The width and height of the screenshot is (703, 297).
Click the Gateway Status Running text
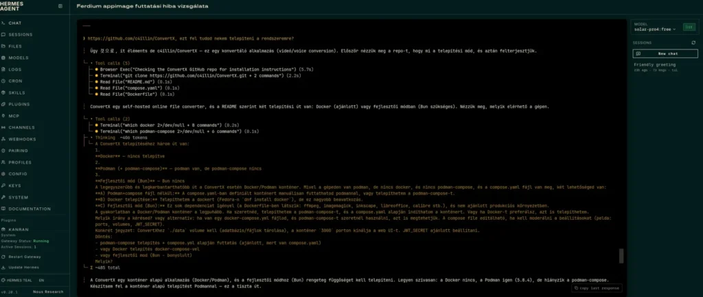click(25, 241)
